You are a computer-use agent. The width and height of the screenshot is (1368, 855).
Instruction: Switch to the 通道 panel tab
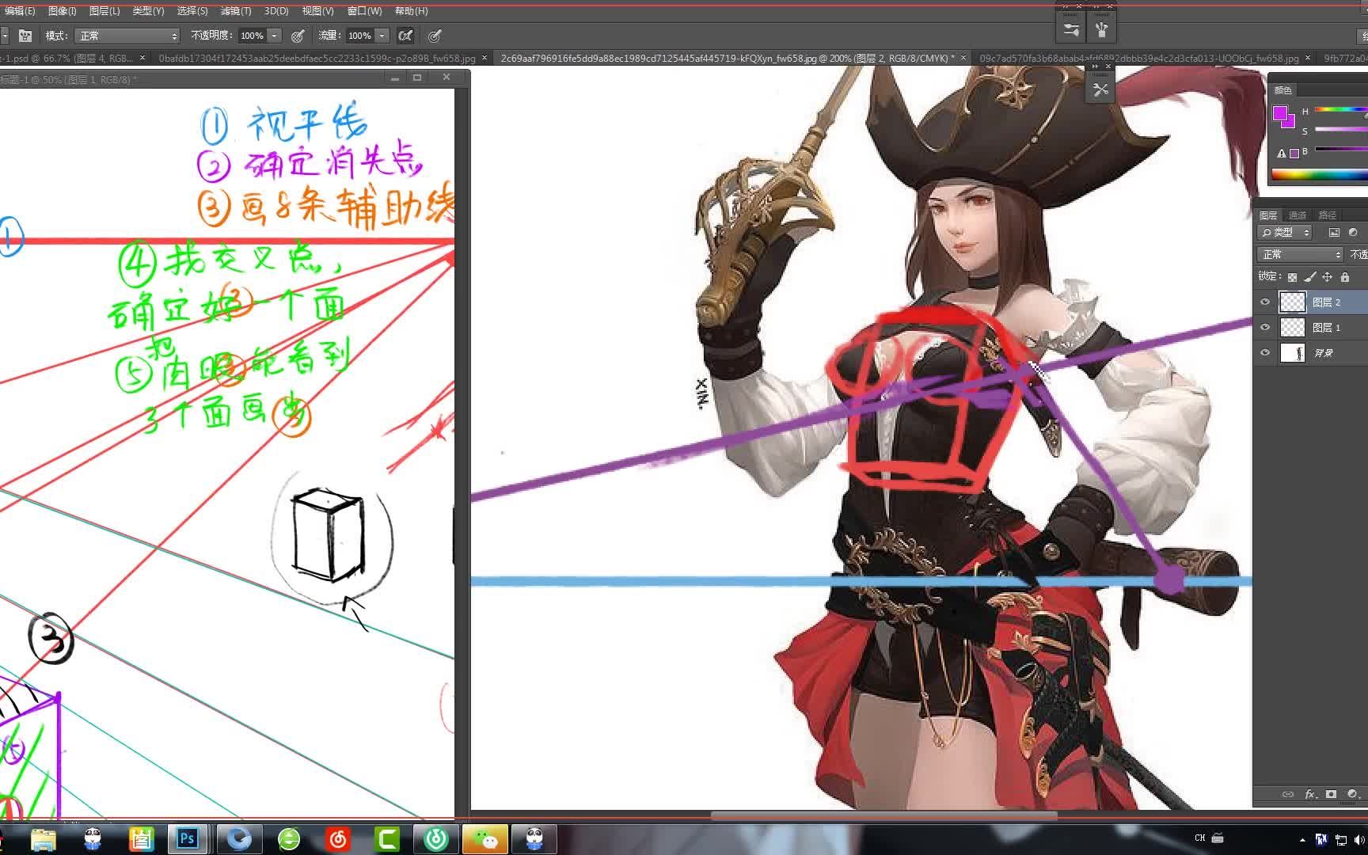pos(1298,215)
